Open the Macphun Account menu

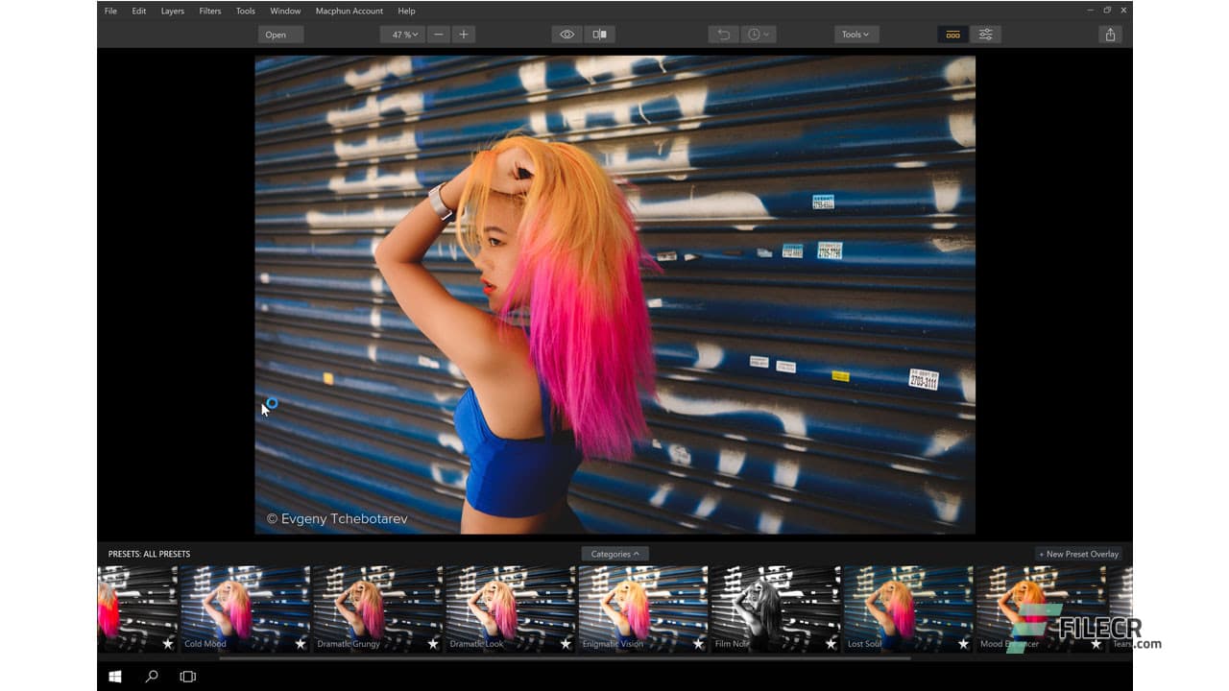pyautogui.click(x=349, y=11)
